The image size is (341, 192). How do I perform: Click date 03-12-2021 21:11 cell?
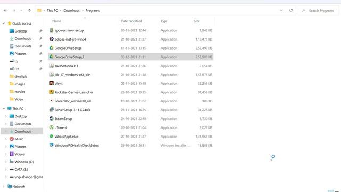pyautogui.click(x=133, y=57)
